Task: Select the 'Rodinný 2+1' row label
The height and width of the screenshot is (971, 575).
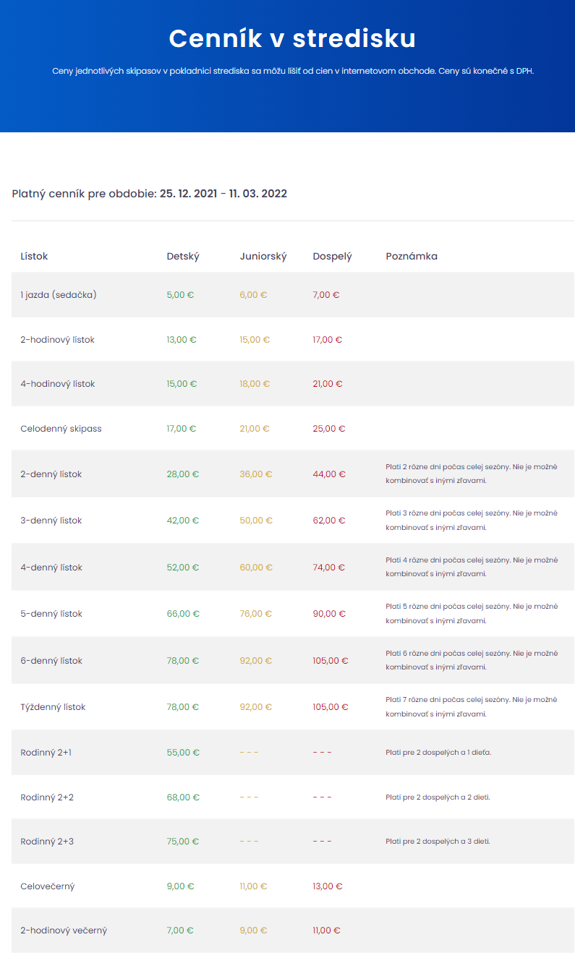Action: tap(46, 753)
